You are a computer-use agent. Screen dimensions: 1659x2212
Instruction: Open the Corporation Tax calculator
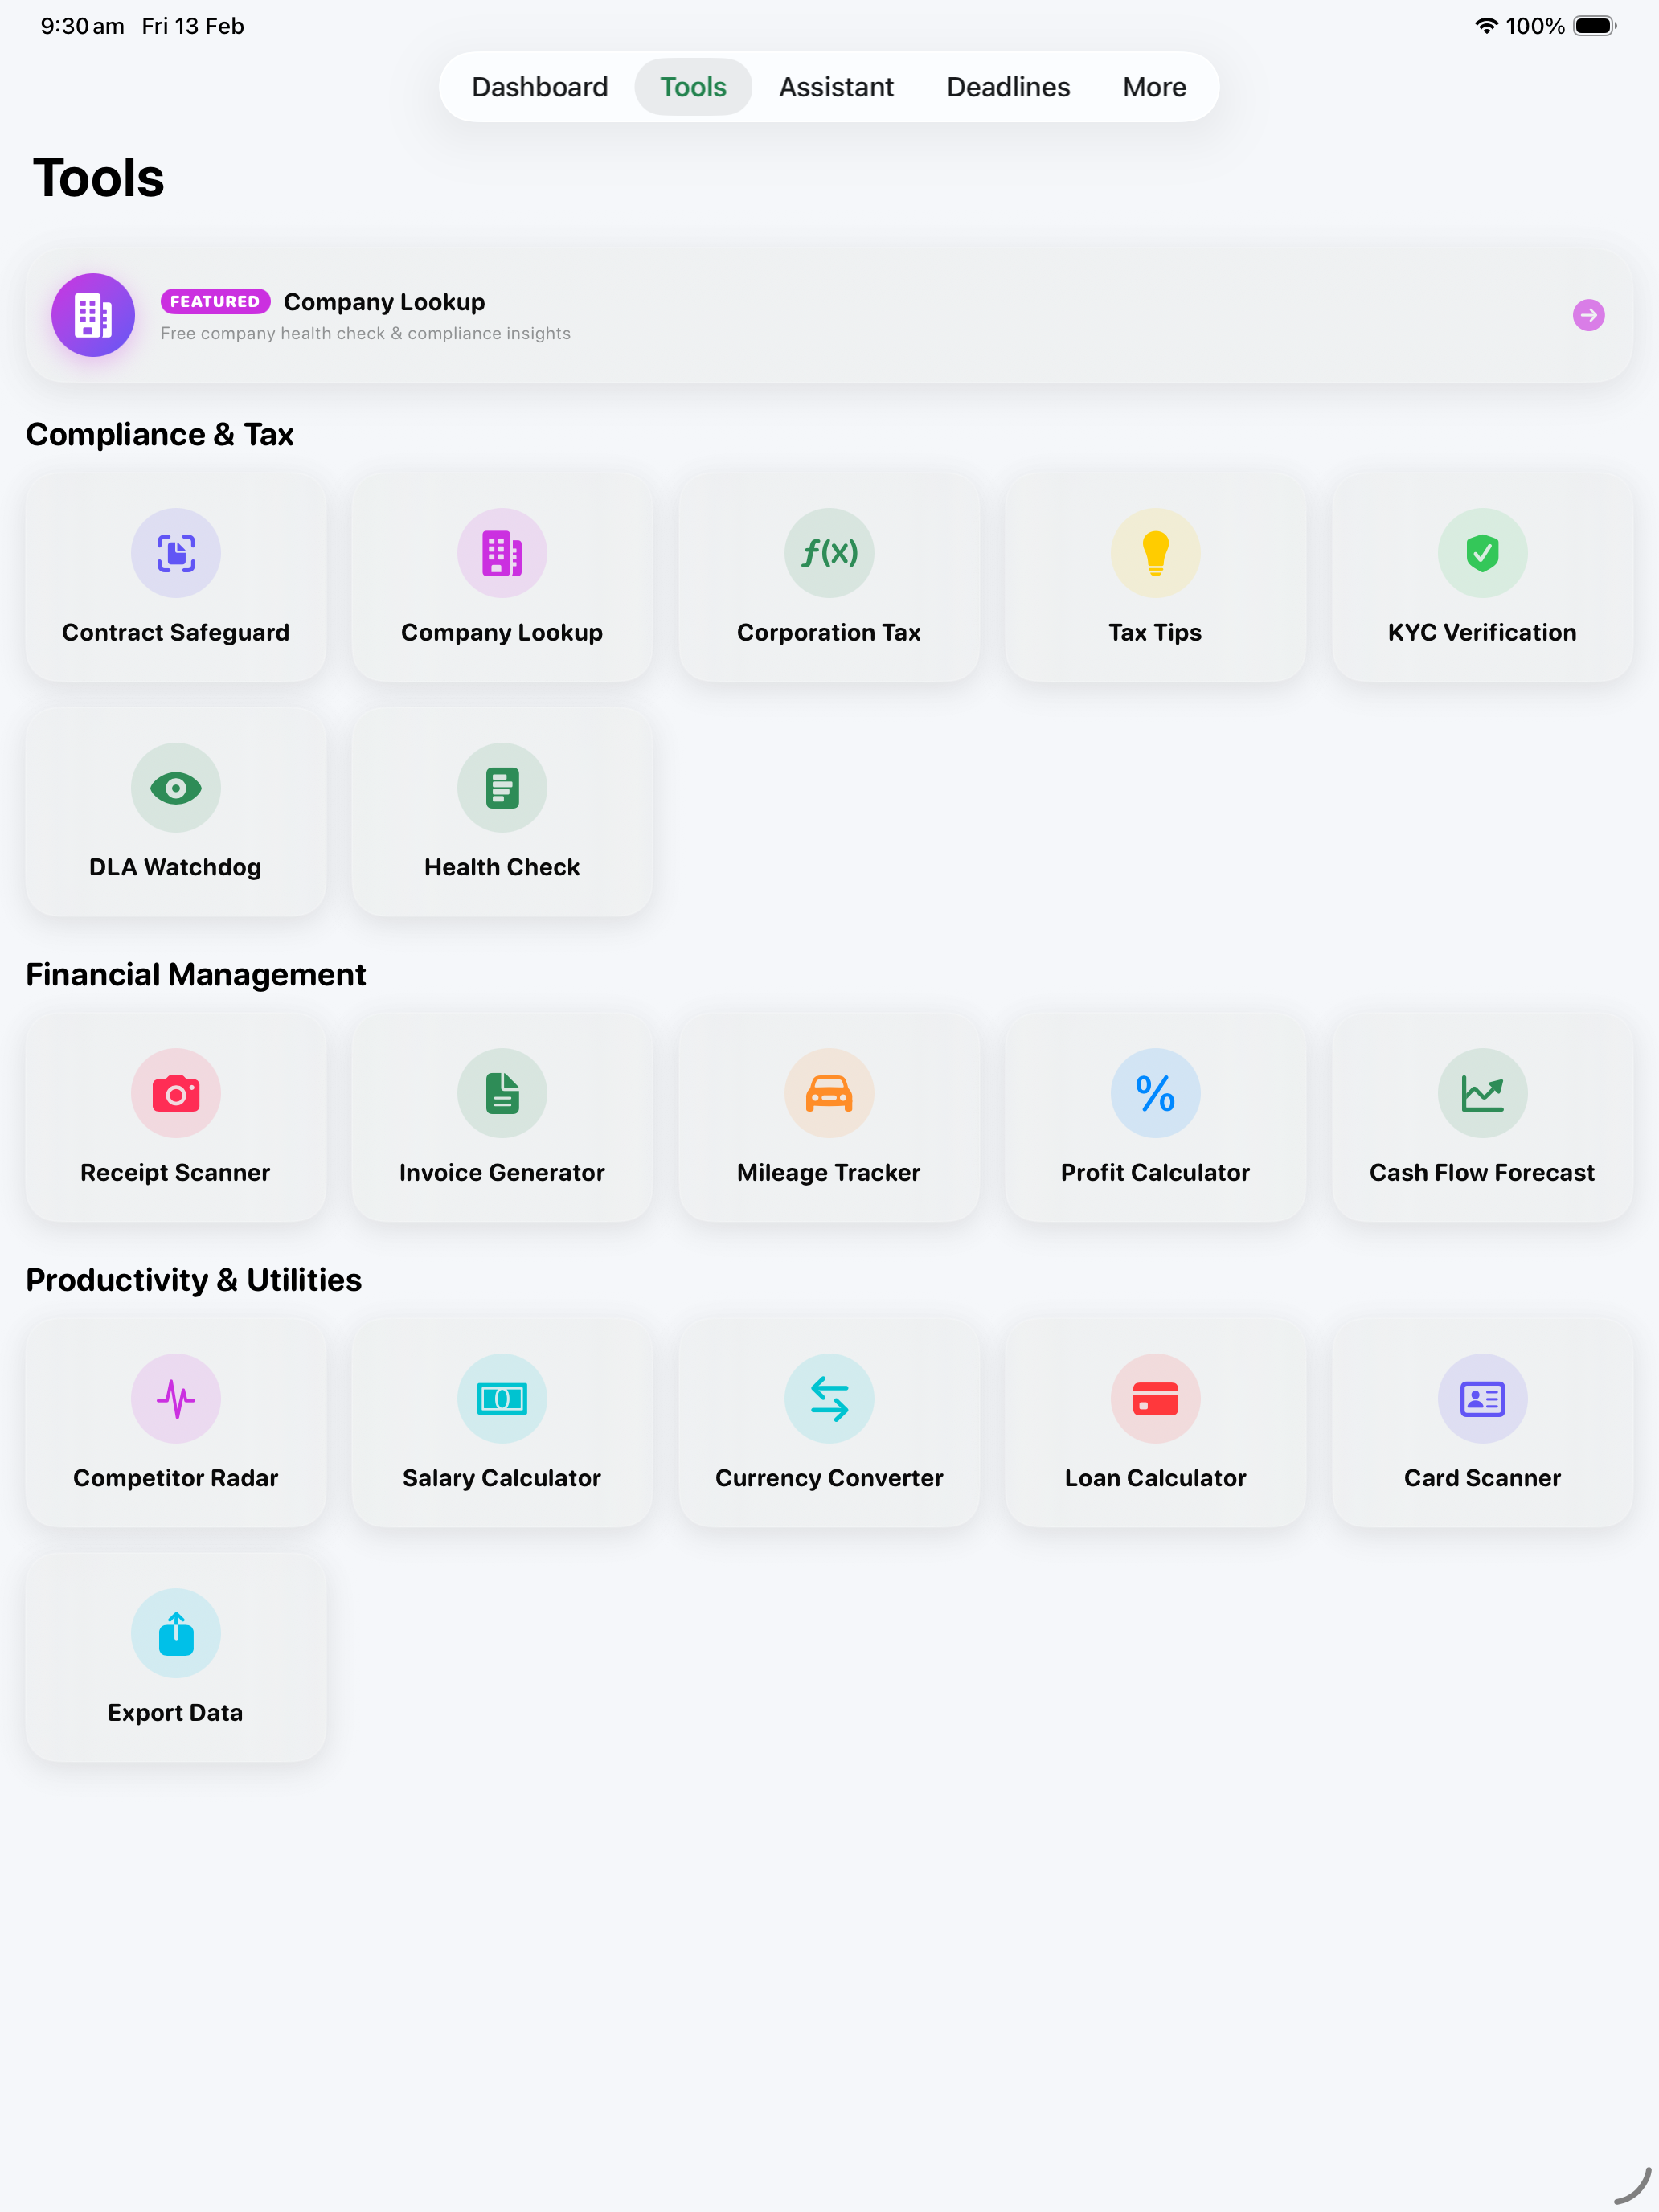829,578
